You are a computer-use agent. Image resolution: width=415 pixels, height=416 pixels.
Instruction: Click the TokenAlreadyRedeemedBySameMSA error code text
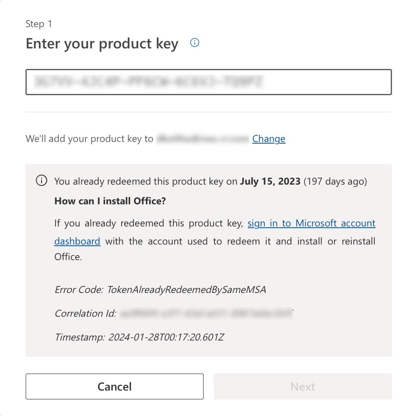(186, 290)
